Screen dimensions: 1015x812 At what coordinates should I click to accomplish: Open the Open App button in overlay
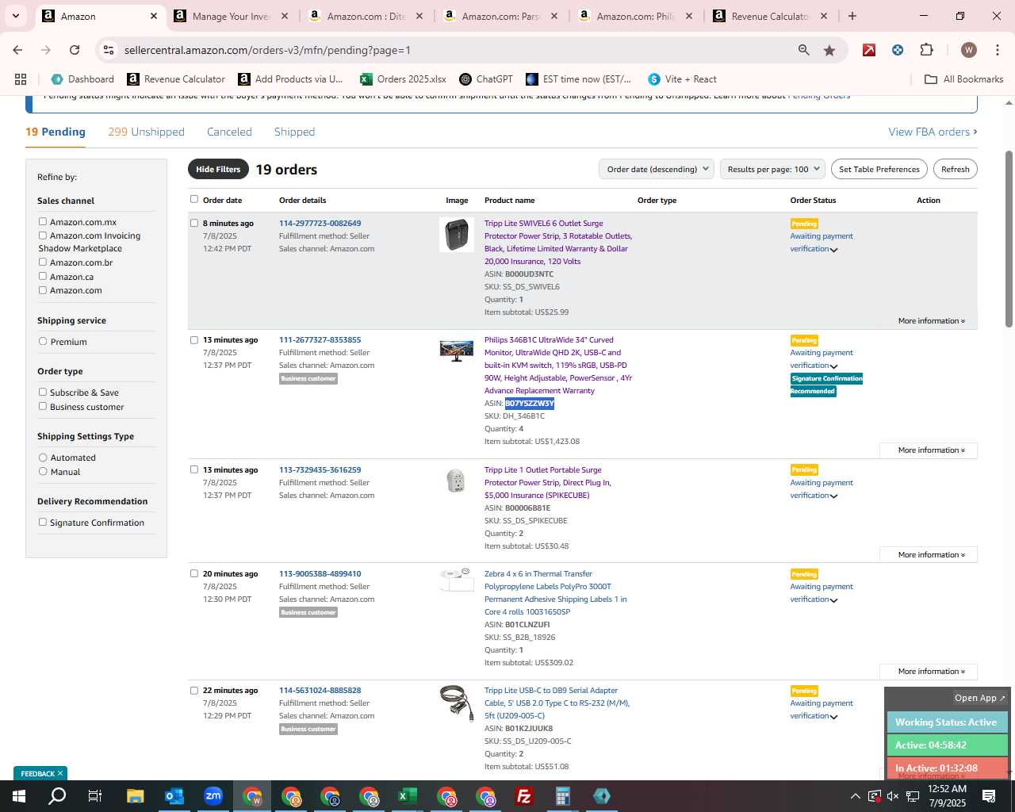click(x=979, y=698)
